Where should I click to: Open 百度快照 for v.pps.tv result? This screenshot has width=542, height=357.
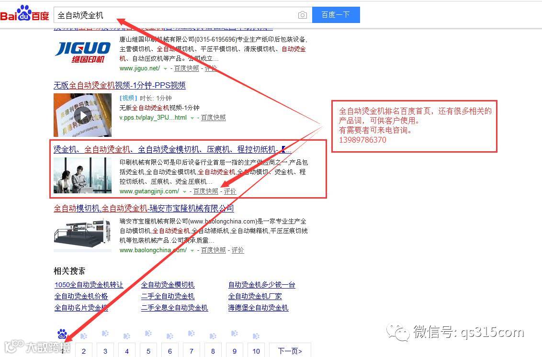pos(213,118)
